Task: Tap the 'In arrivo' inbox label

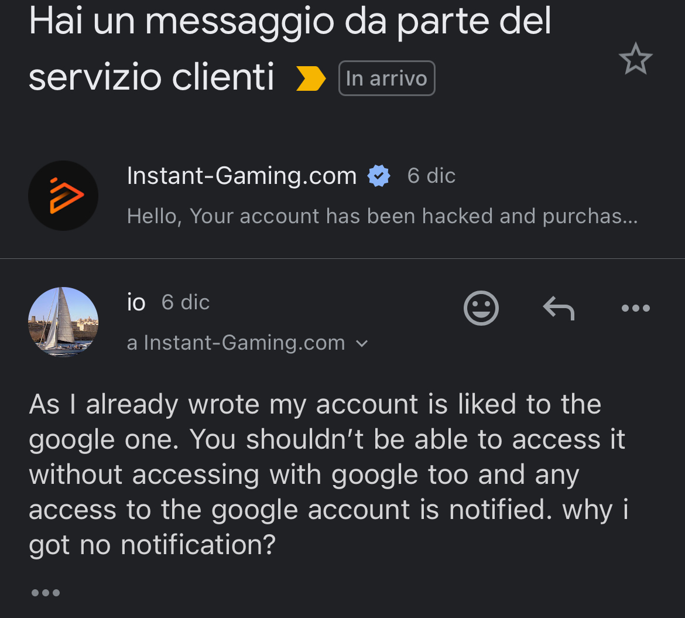Action: [x=386, y=78]
